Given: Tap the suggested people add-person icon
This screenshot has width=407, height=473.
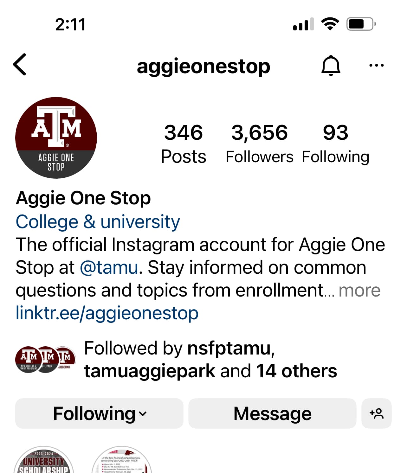Looking at the screenshot, I should tap(377, 413).
